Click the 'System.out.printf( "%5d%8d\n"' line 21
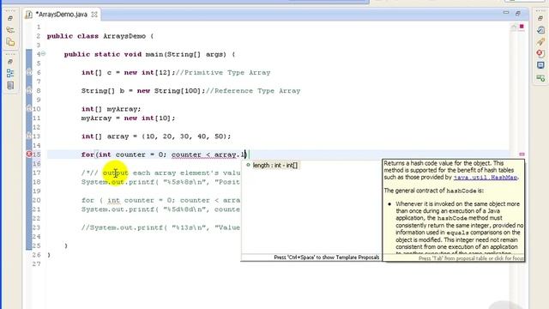 pos(160,209)
